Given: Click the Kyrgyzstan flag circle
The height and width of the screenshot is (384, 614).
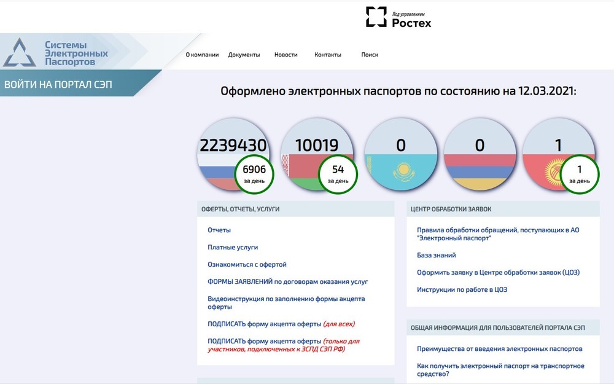Looking at the screenshot, I should [x=550, y=147].
